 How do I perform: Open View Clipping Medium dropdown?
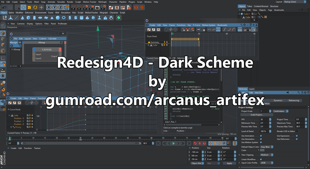click(267, 155)
